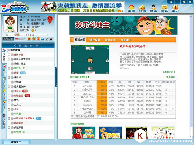This screenshot has width=194, height=145.
Task: Open the 好友 friends icon
Action: pos(153,8)
